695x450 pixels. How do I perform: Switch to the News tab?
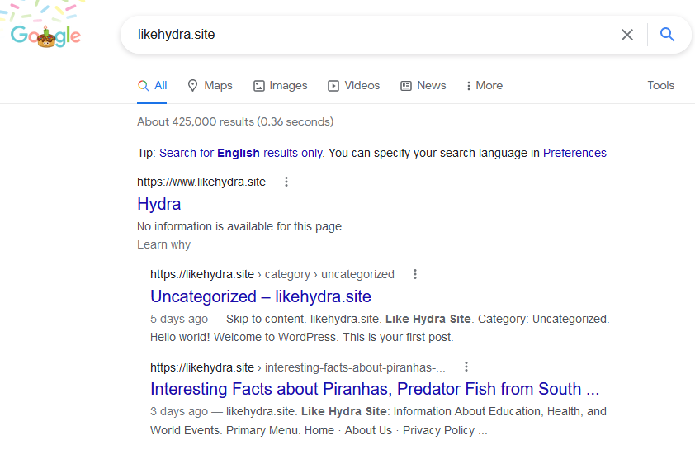(x=423, y=86)
